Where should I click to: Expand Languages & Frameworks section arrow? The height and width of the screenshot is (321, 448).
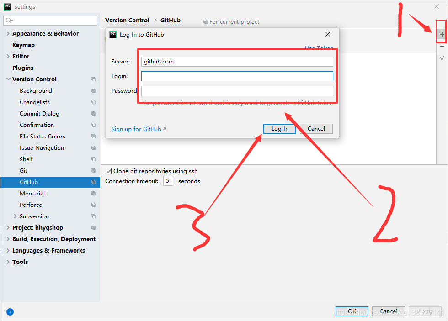pos(8,251)
